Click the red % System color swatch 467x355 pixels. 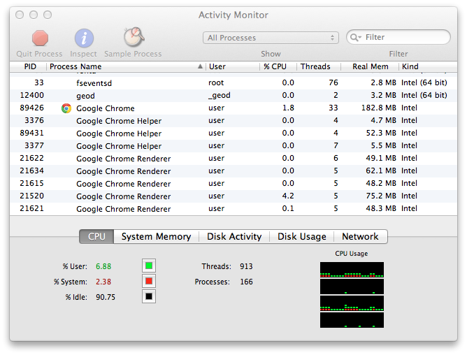(x=149, y=281)
